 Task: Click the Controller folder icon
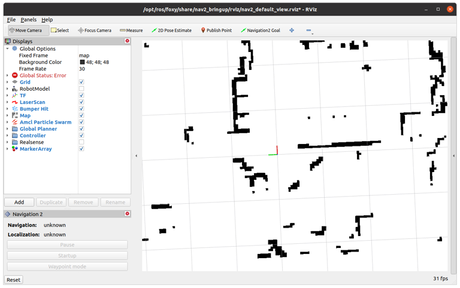click(x=15, y=136)
